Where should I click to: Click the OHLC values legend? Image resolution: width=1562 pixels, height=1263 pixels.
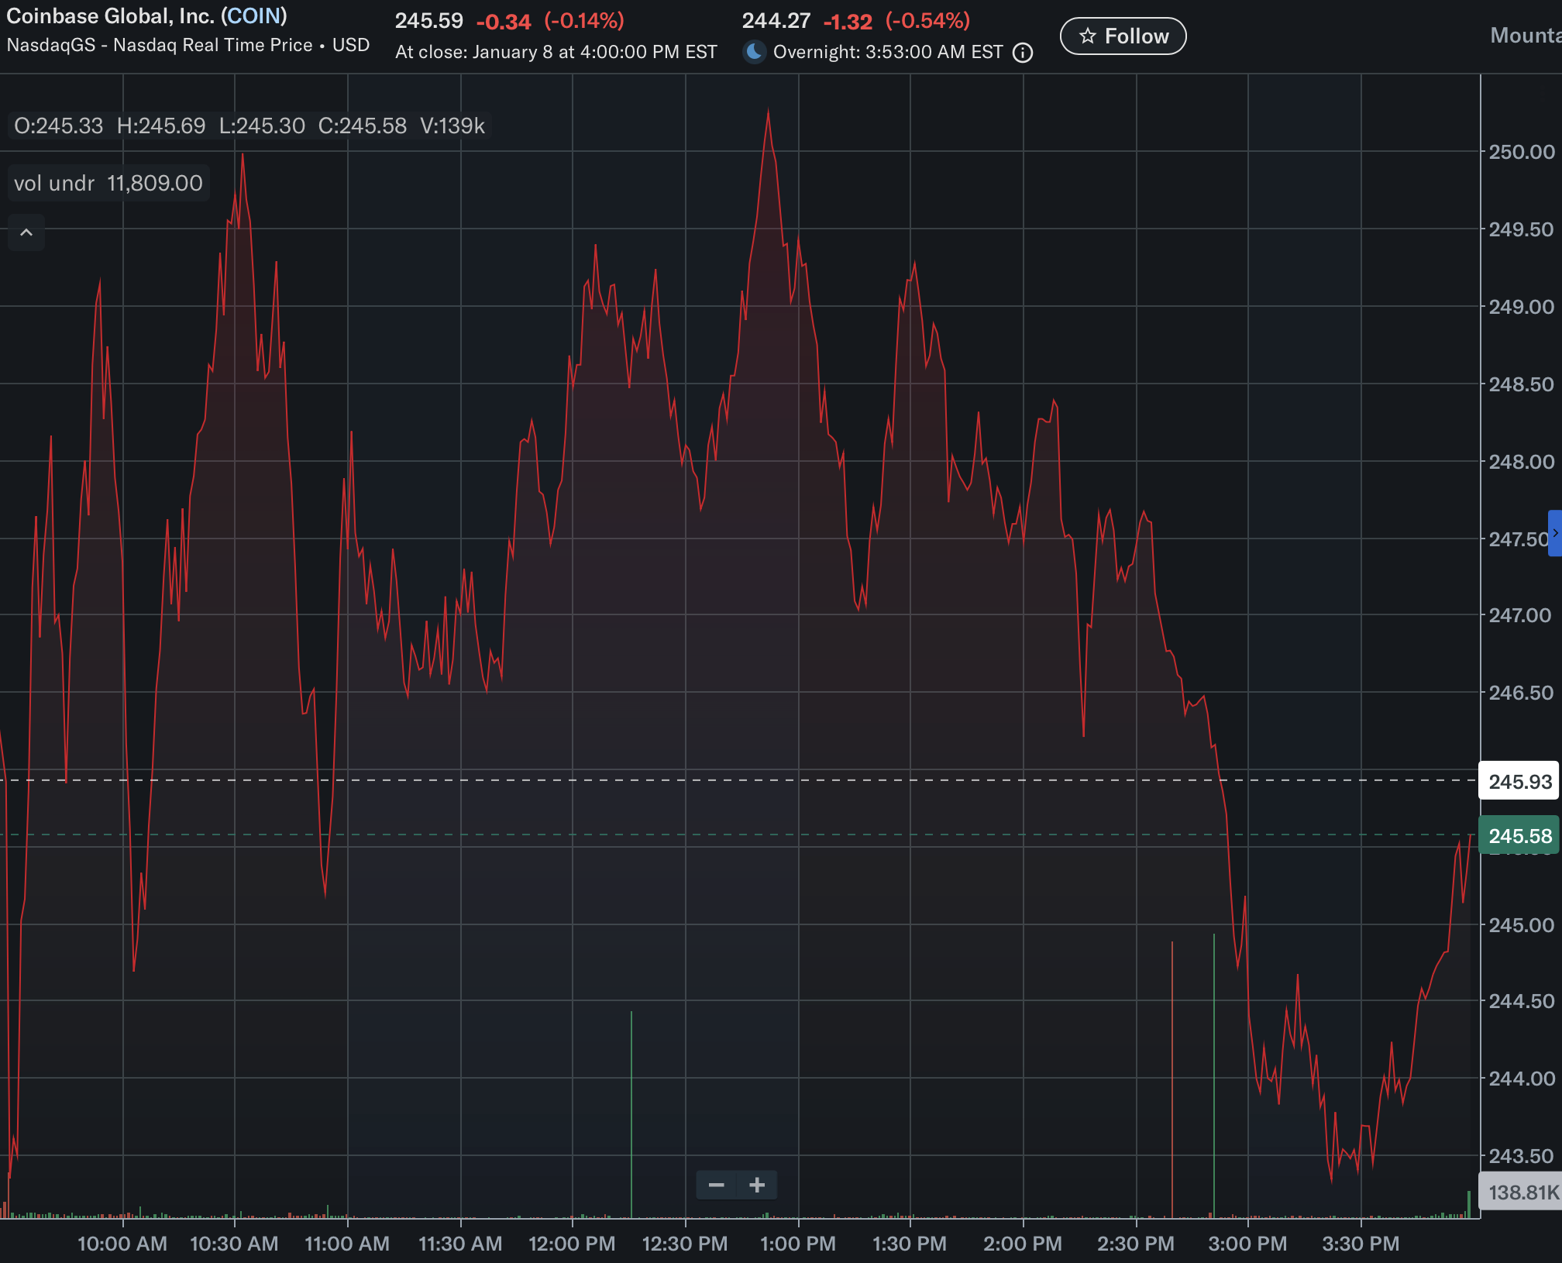coord(249,126)
